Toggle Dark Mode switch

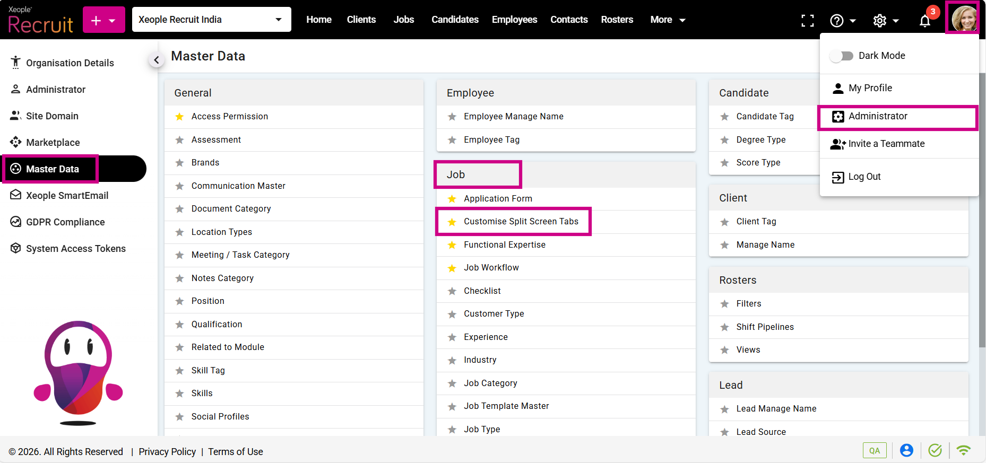(x=842, y=56)
